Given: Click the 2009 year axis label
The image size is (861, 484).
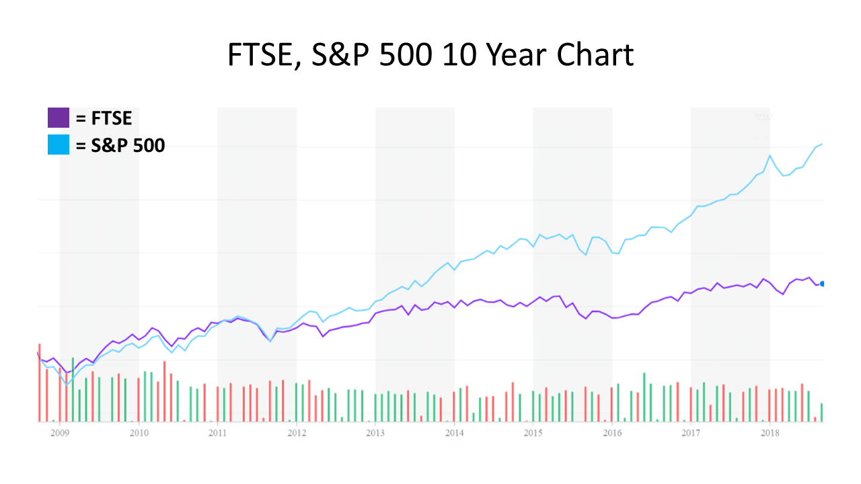Looking at the screenshot, I should click(60, 433).
